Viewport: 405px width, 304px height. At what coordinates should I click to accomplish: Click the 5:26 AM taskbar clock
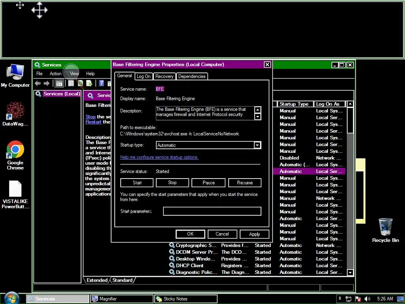coord(385,299)
